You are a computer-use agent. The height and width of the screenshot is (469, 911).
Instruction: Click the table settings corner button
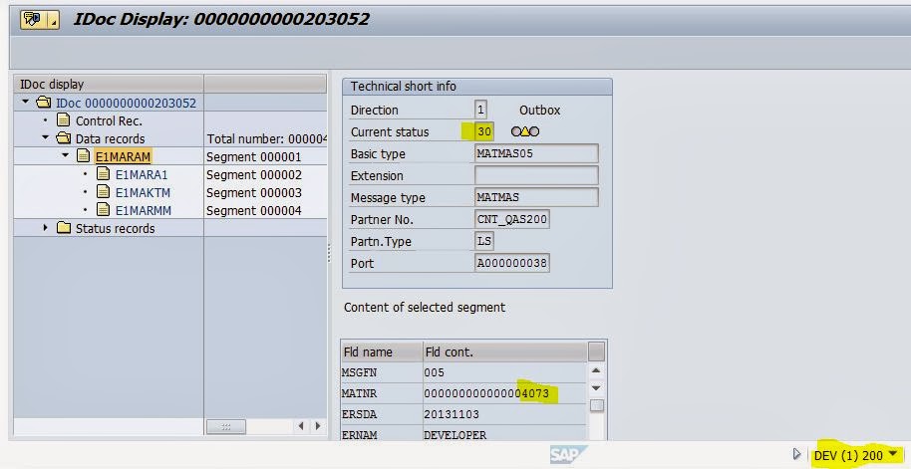click(597, 352)
